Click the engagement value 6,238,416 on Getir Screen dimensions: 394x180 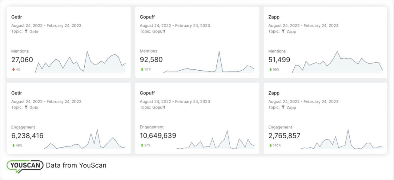coord(27,135)
